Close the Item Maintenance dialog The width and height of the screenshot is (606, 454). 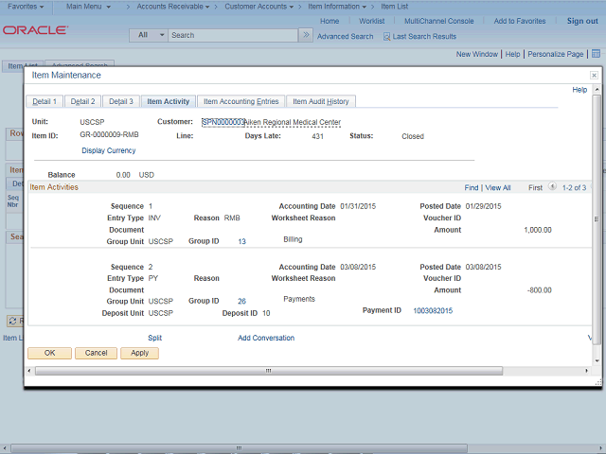594,75
